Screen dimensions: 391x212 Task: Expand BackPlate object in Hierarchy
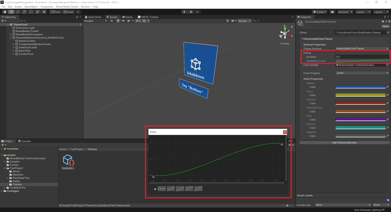pos(13,51)
